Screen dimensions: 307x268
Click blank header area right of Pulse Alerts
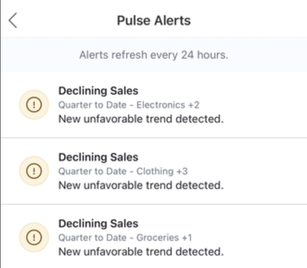coord(254,21)
